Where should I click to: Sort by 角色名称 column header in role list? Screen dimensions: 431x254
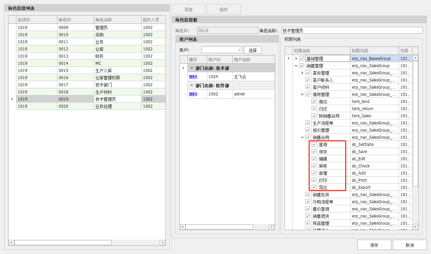click(117, 20)
